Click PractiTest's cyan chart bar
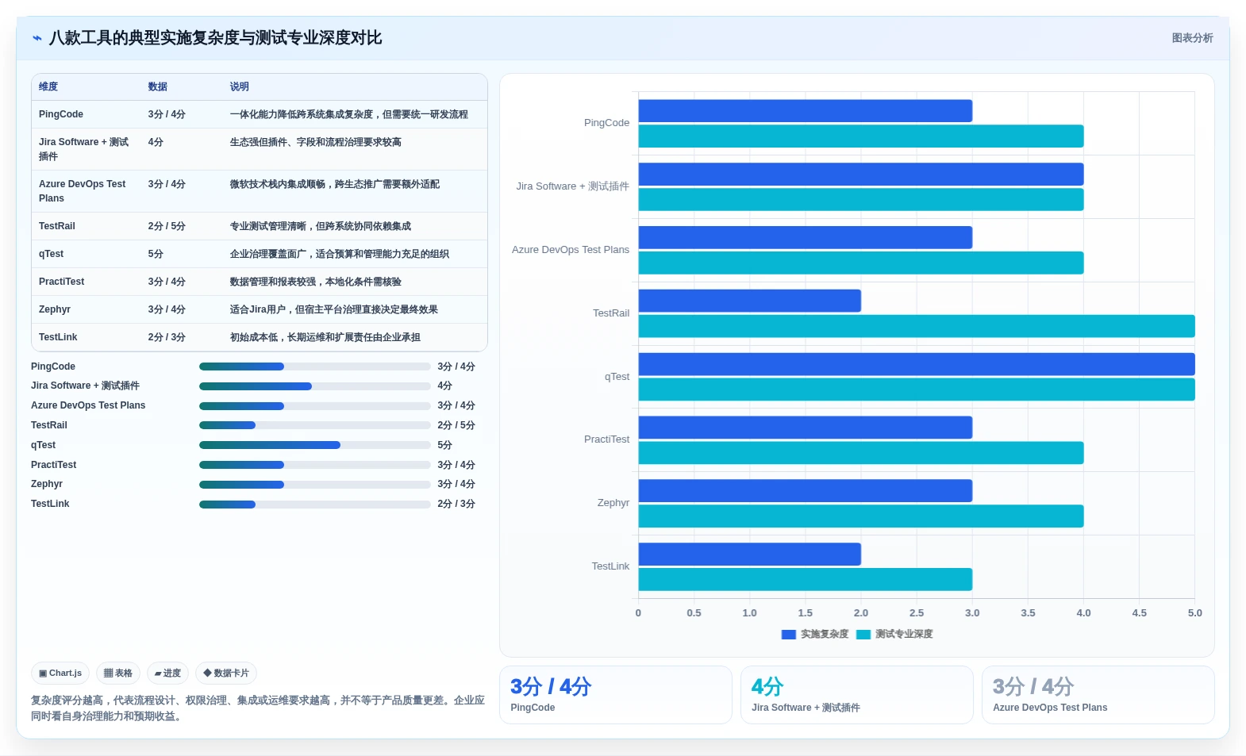This screenshot has height=756, width=1246. pos(861,453)
